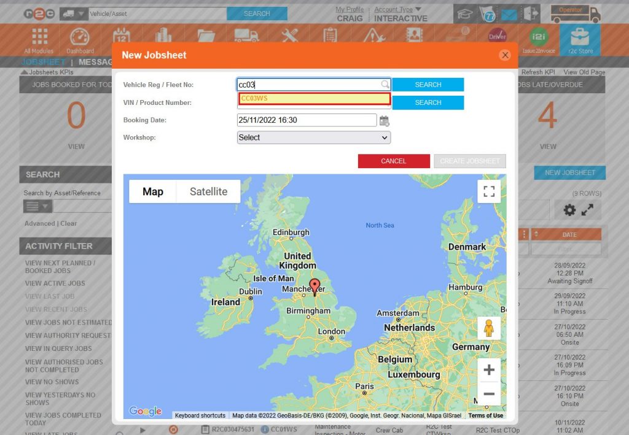Zoom in on the map with plus control

tap(488, 370)
